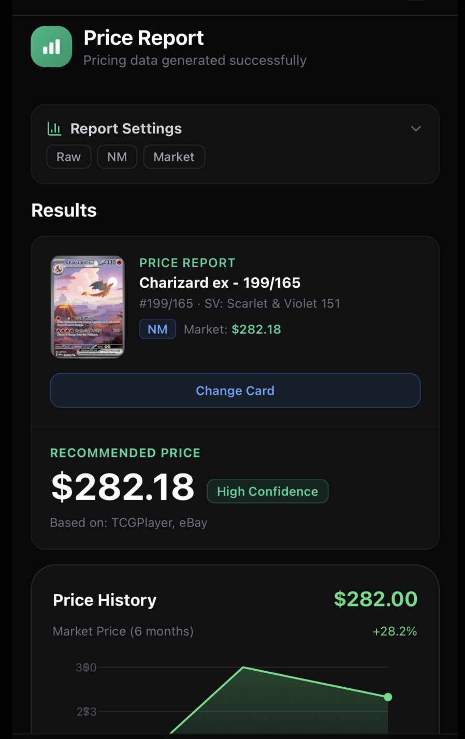Screen dimensions: 465x739
Task: Select the Raw pricing filter
Action: click(x=68, y=156)
